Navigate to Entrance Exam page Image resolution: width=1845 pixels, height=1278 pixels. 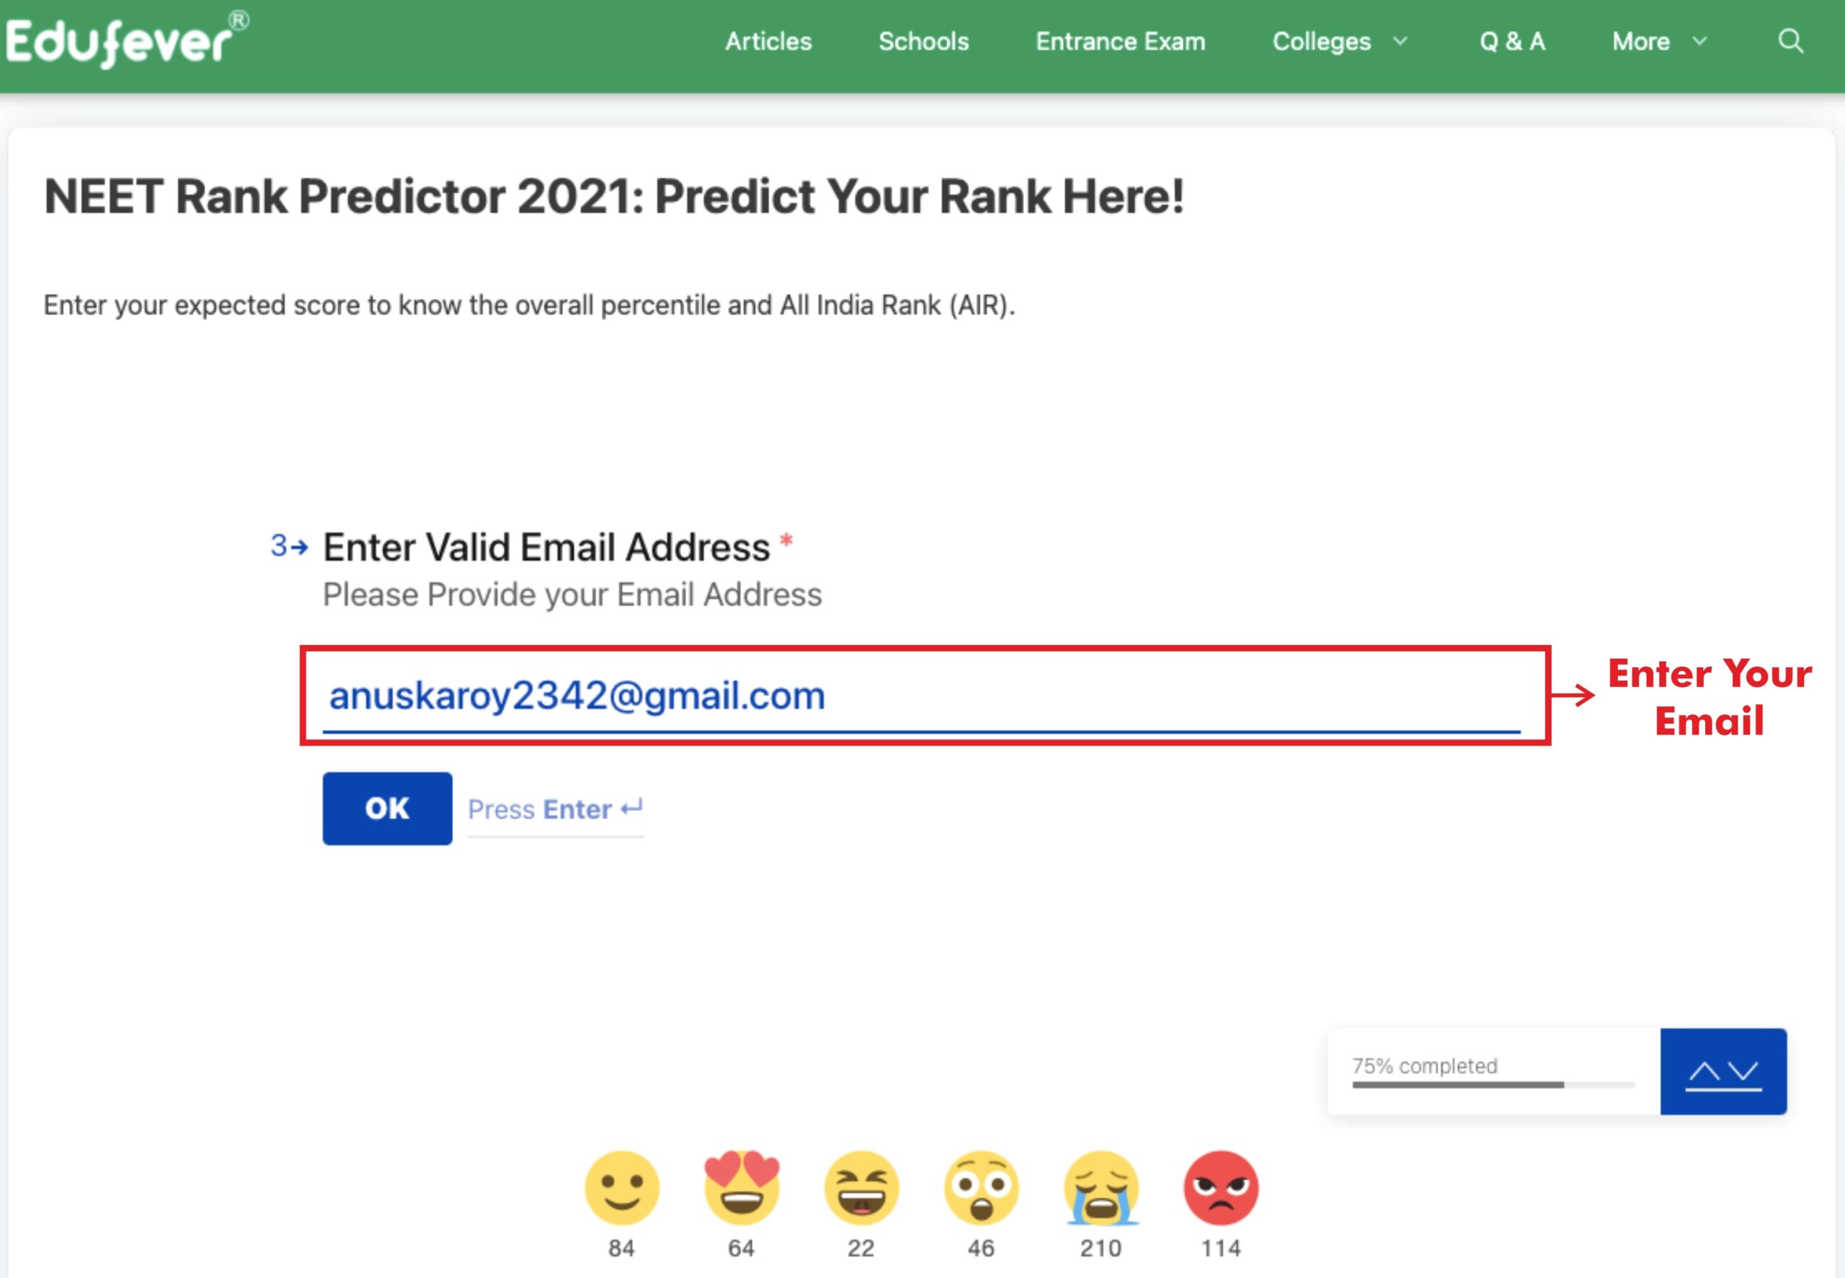[1121, 42]
